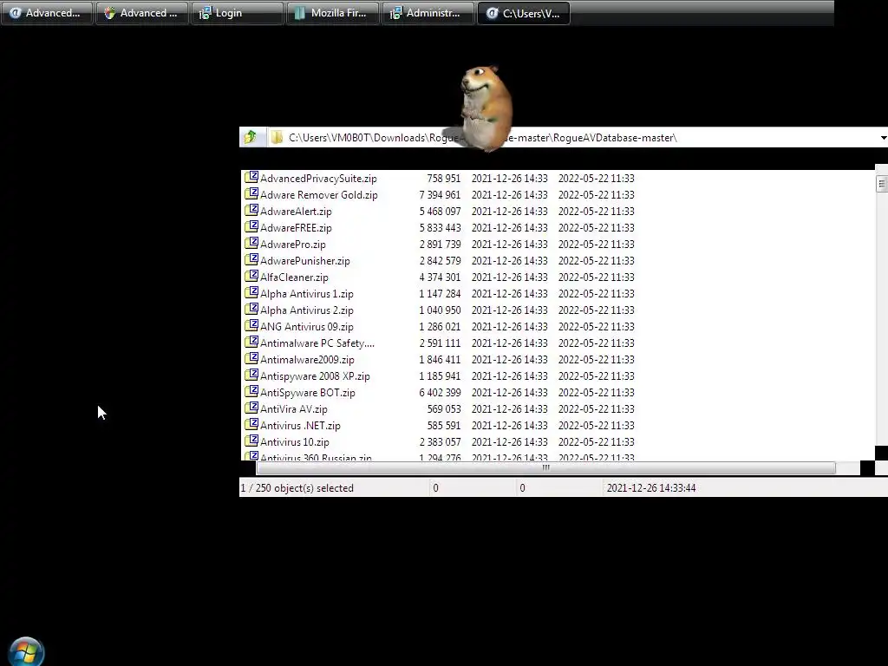Click zip icon of Antivirus 10.zip
The image size is (888, 666).
pyautogui.click(x=251, y=441)
